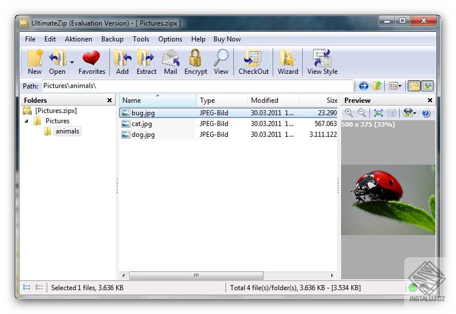Screen dimensions: 456x314
Task: Open the Aktionen menu
Action: [78, 39]
